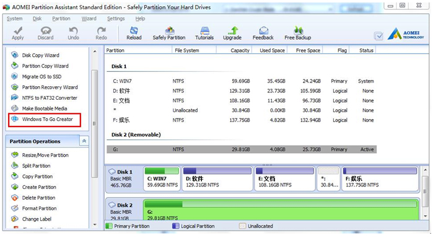The width and height of the screenshot is (433, 238).
Task: Click the D: 129.31GB disk map block
Action: tap(217, 178)
